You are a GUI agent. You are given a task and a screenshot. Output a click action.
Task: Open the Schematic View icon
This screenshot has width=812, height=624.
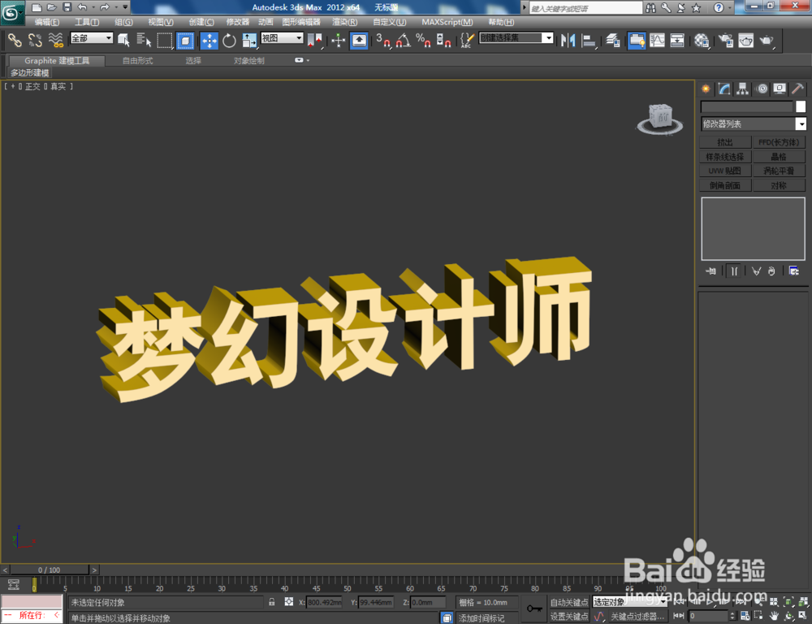(x=677, y=40)
